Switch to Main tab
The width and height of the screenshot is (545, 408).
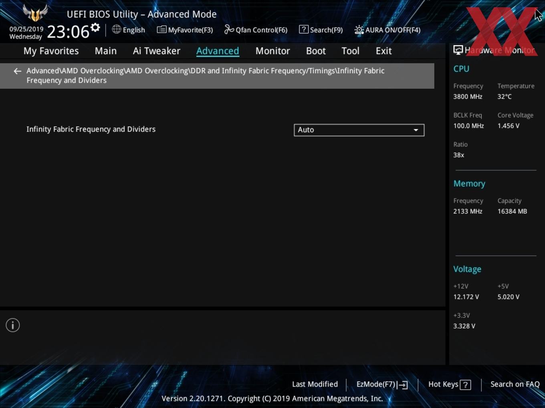106,51
